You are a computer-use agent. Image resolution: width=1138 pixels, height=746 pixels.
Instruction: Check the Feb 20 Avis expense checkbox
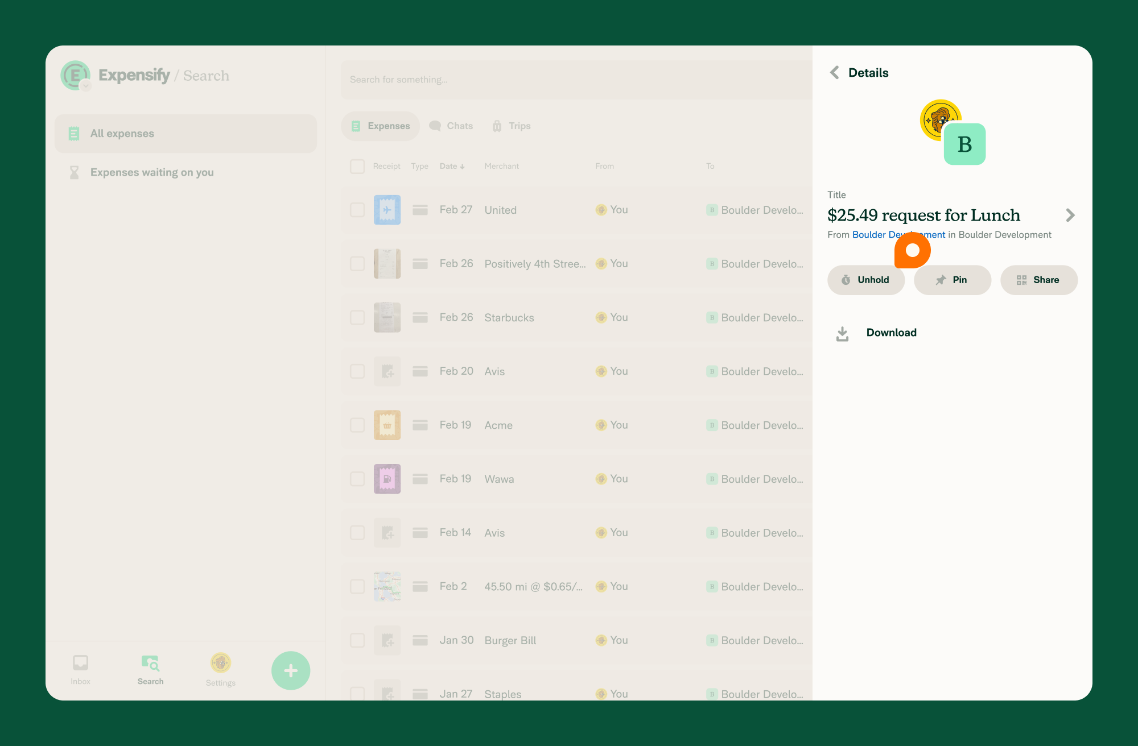click(357, 371)
